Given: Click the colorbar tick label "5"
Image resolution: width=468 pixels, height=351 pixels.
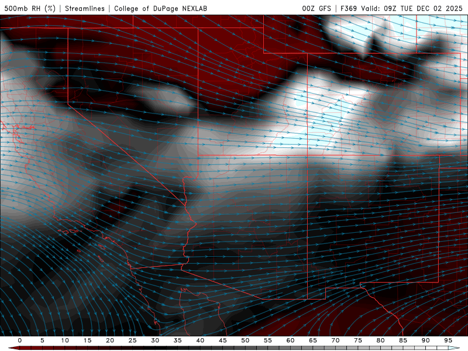Looking at the screenshot, I should 42,340.
